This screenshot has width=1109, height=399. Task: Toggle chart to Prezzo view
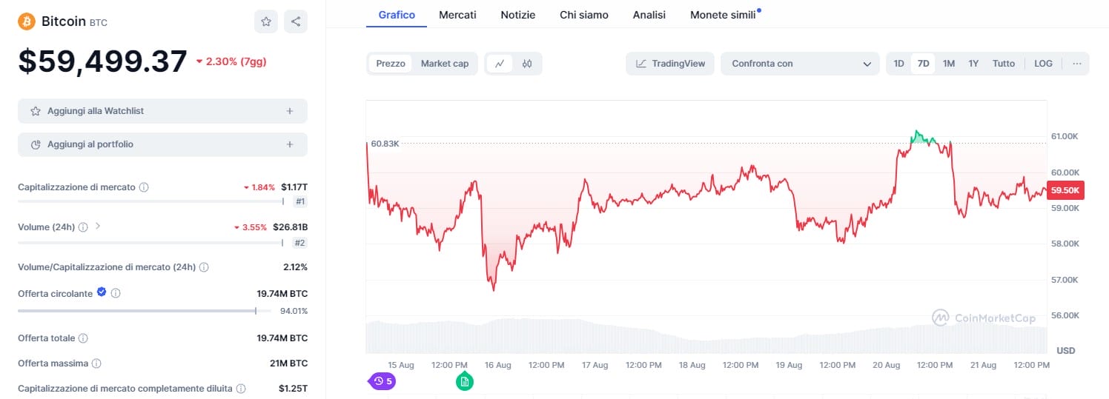click(x=391, y=64)
